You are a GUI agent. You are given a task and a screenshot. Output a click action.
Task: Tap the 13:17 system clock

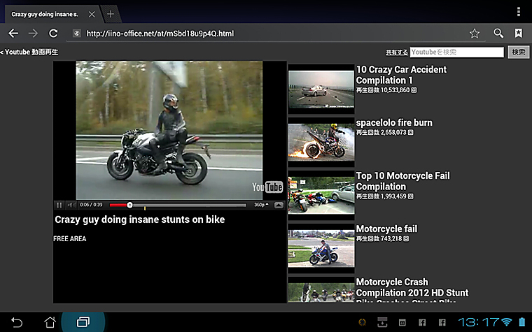(x=479, y=322)
